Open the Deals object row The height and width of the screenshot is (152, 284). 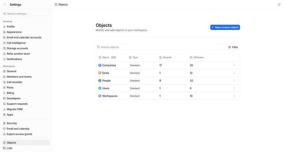pyautogui.click(x=168, y=73)
